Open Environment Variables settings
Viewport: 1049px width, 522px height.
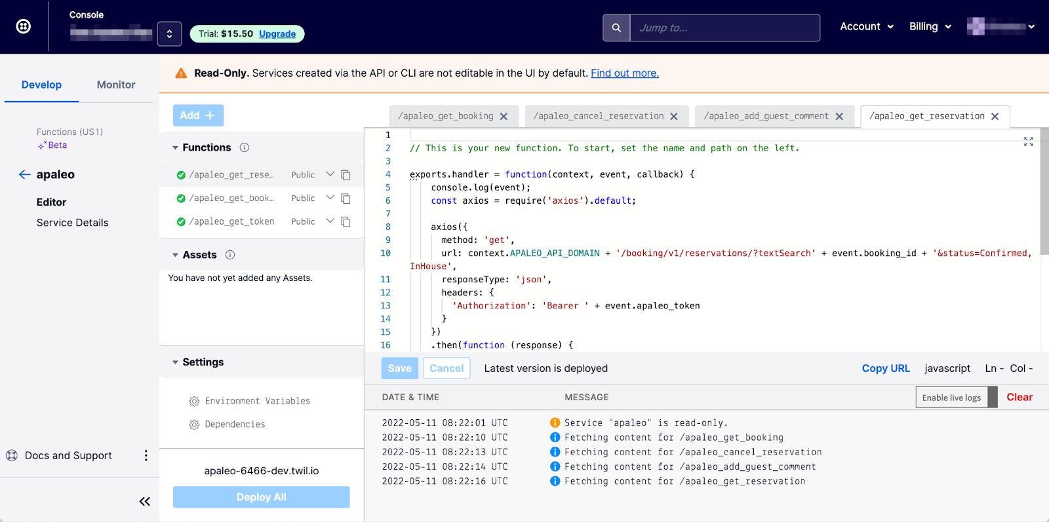point(250,401)
